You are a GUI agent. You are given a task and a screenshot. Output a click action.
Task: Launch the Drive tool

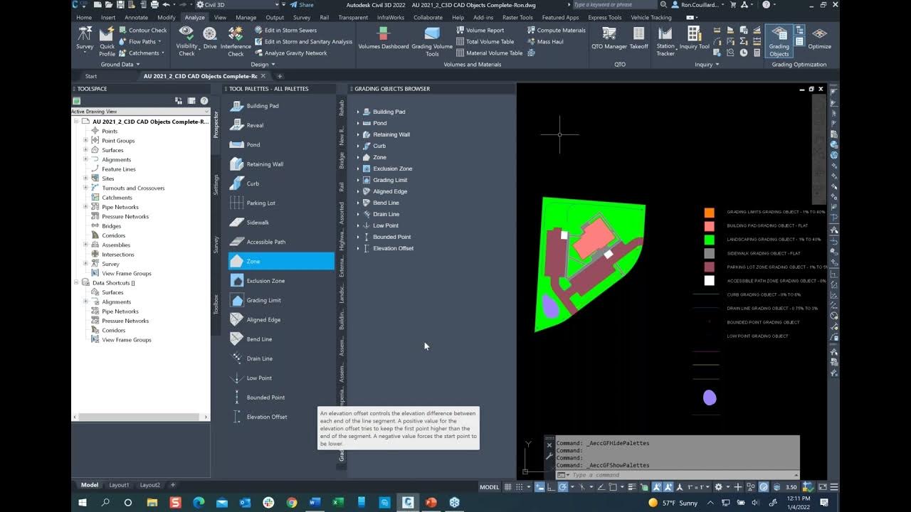[x=210, y=39]
